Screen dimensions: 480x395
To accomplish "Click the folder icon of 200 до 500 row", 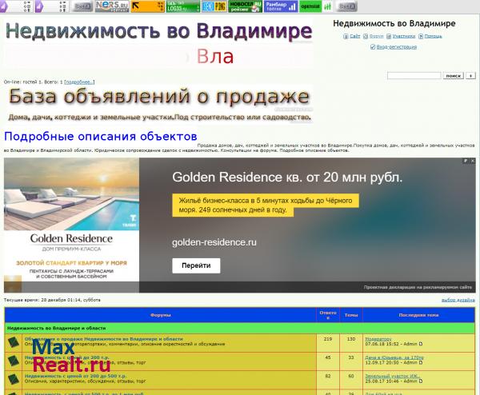I will pos(14,379).
